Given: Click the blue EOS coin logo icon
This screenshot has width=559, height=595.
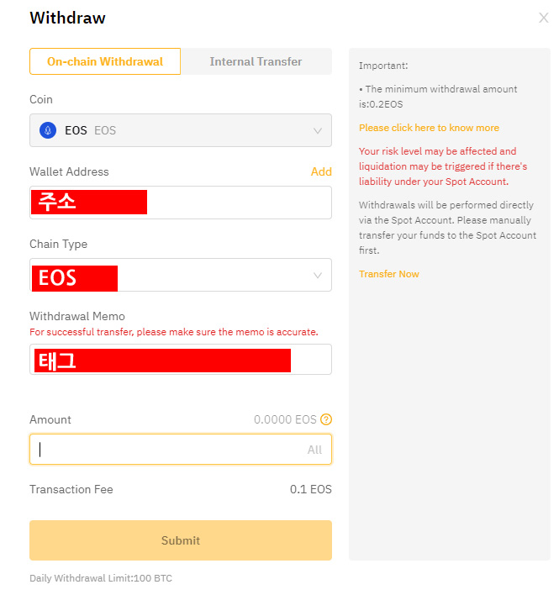Looking at the screenshot, I should coord(48,130).
